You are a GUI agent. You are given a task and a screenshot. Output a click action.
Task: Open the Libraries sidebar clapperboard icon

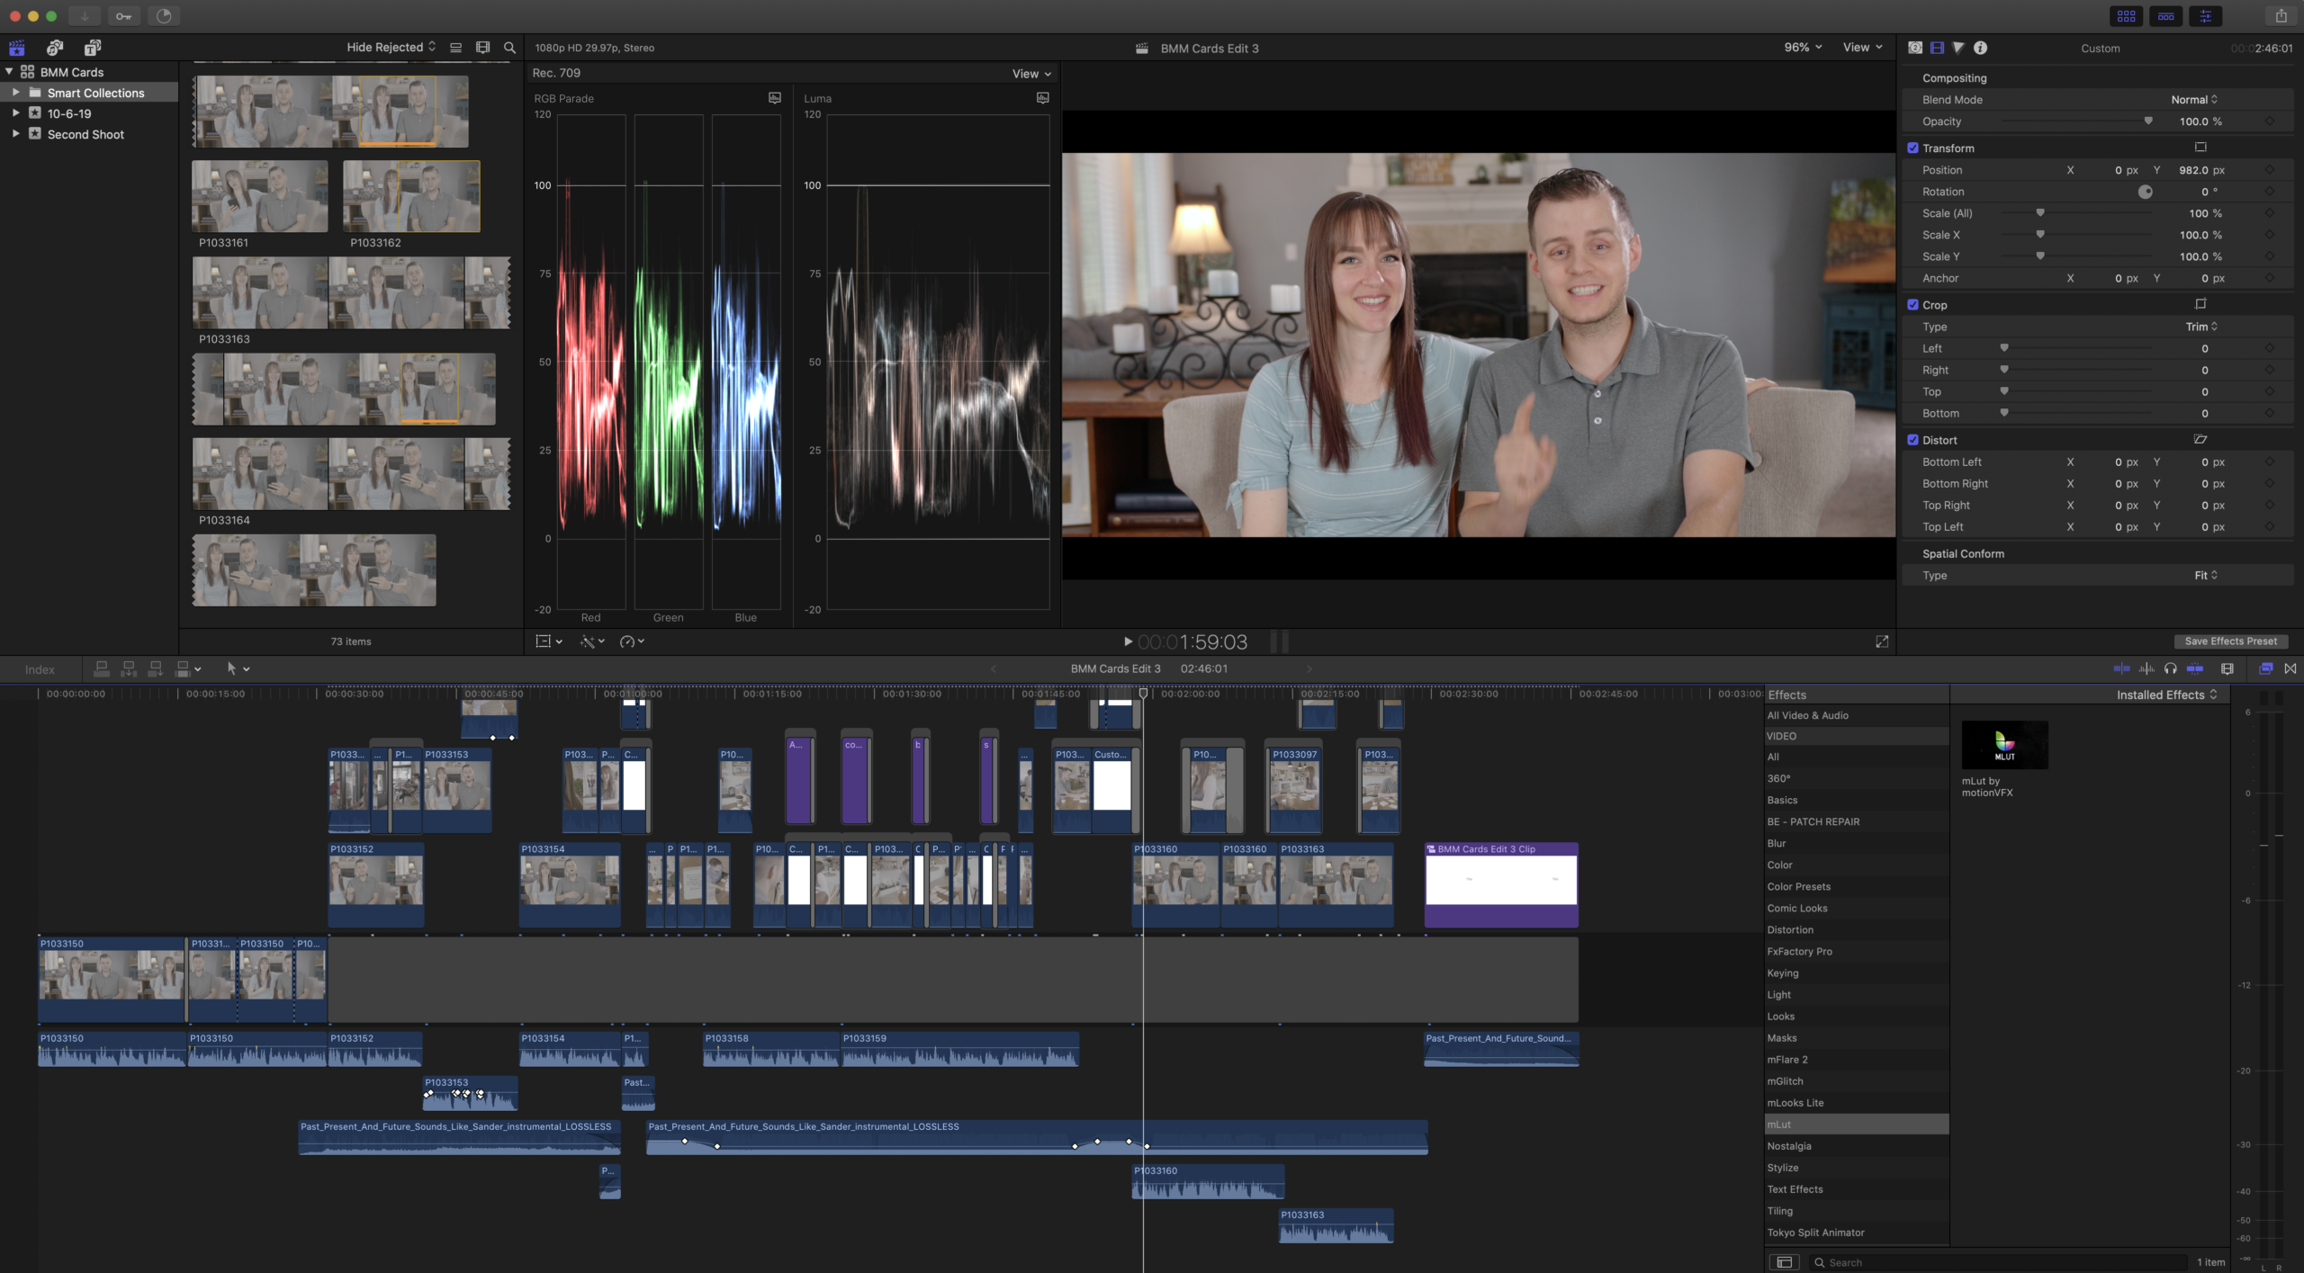tap(16, 48)
